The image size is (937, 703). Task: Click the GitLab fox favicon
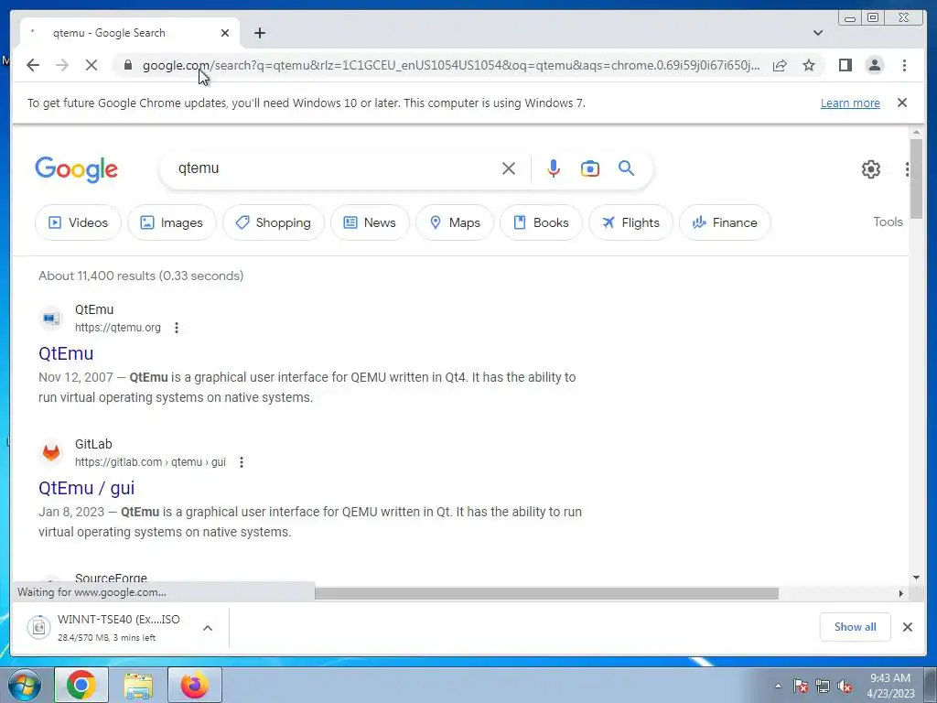point(51,452)
